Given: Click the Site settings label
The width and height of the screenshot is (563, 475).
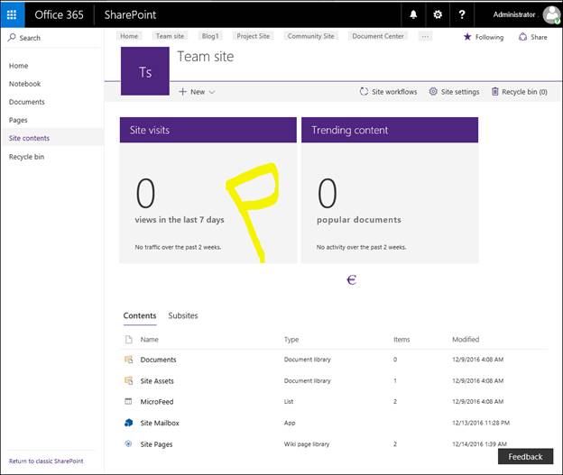Looking at the screenshot, I should pyautogui.click(x=460, y=92).
